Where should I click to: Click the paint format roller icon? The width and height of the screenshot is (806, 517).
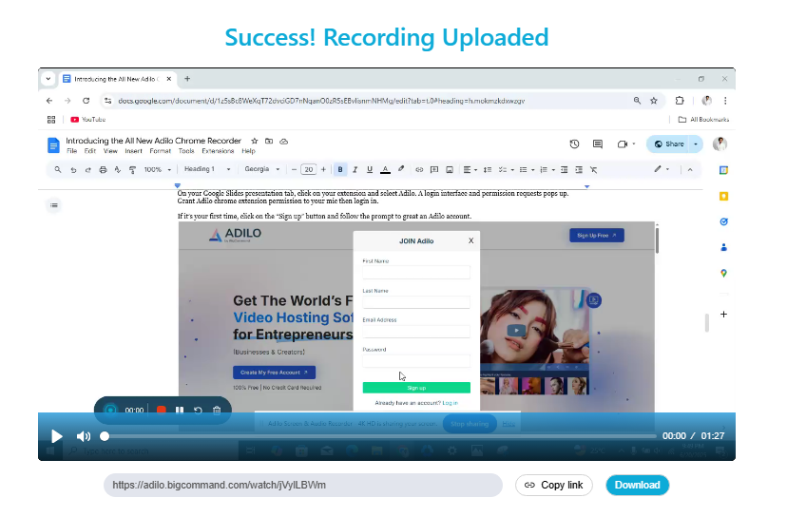133,169
